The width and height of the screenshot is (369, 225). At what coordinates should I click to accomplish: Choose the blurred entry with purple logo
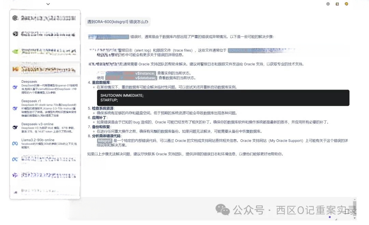45,175
